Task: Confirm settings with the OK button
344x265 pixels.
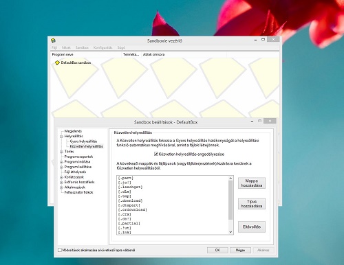Action: pos(217,250)
